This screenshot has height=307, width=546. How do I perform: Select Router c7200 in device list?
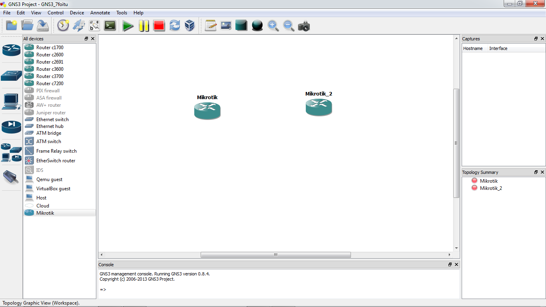click(x=60, y=84)
